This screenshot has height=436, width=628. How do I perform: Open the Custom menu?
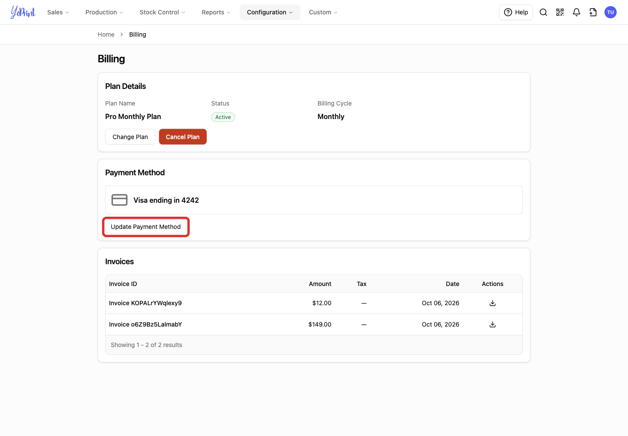[323, 12]
